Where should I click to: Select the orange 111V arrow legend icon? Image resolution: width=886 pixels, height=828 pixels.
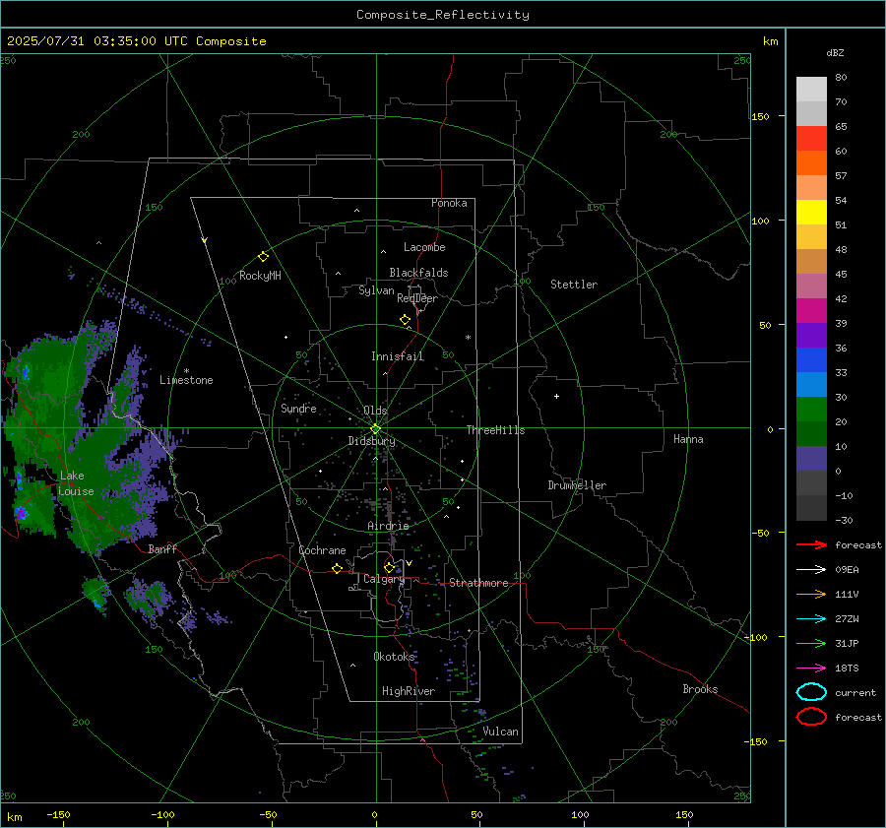[811, 594]
